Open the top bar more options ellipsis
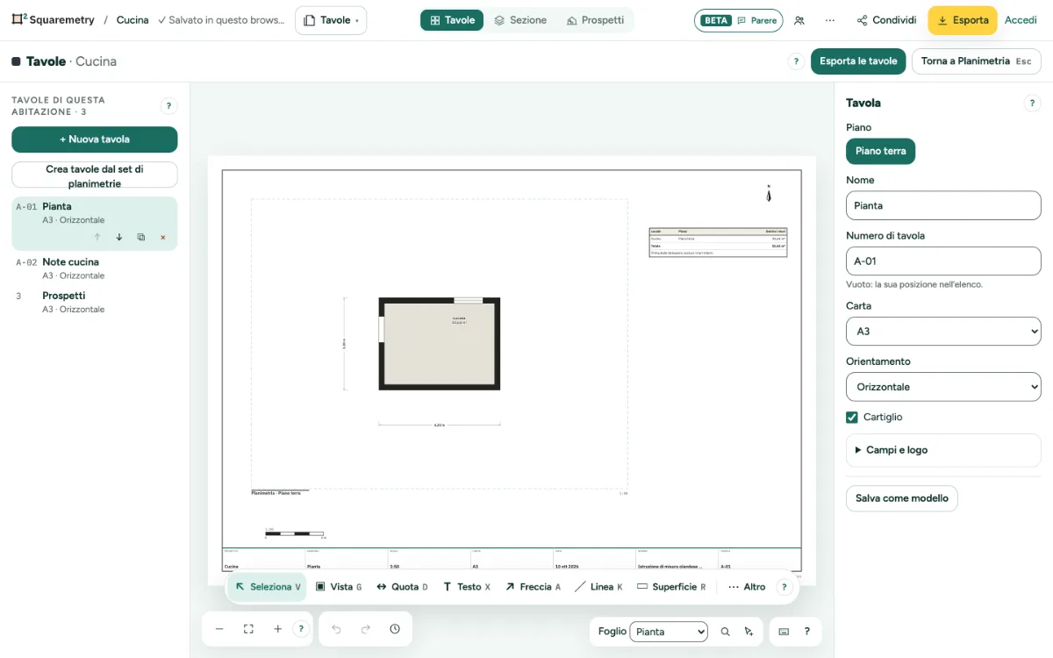This screenshot has width=1053, height=658. pyautogui.click(x=830, y=20)
